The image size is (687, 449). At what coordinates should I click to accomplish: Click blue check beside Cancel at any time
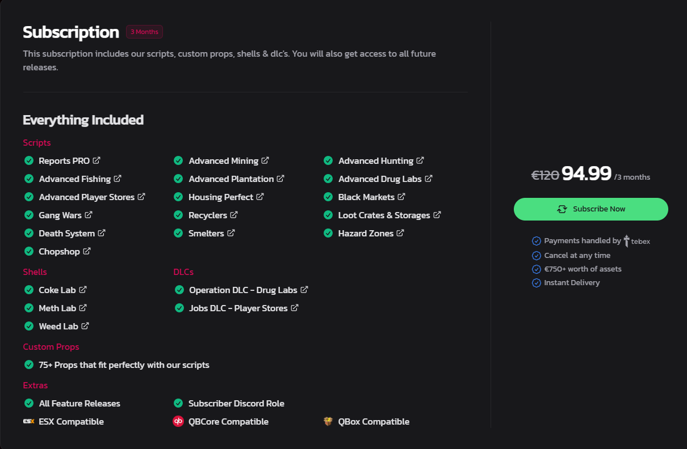[x=537, y=256]
